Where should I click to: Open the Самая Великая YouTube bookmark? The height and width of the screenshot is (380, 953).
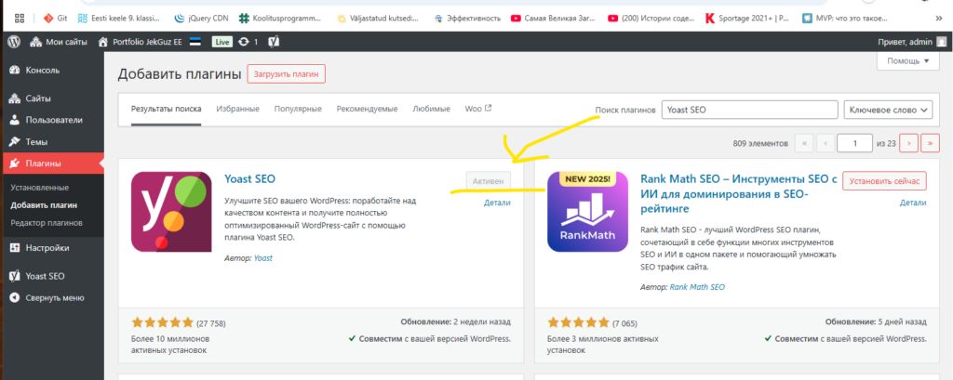click(x=554, y=19)
